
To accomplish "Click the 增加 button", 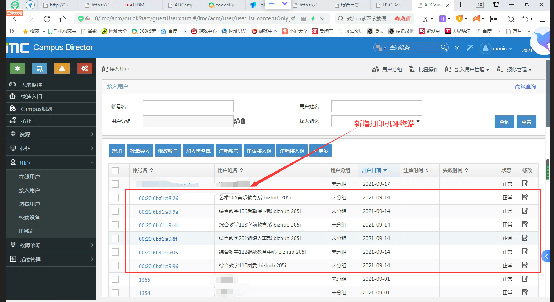I will 117,151.
